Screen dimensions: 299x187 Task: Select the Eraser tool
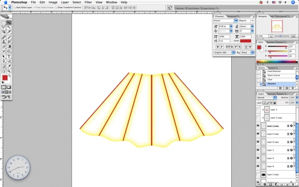pos(3,46)
